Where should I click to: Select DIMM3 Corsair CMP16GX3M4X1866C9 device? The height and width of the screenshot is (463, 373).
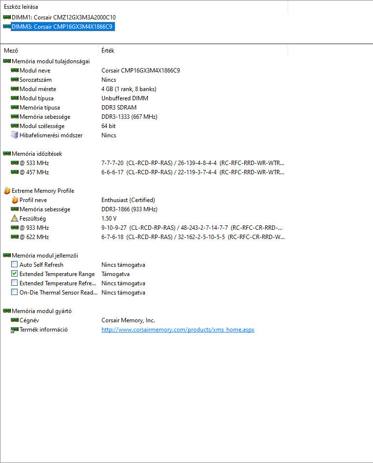pos(63,27)
